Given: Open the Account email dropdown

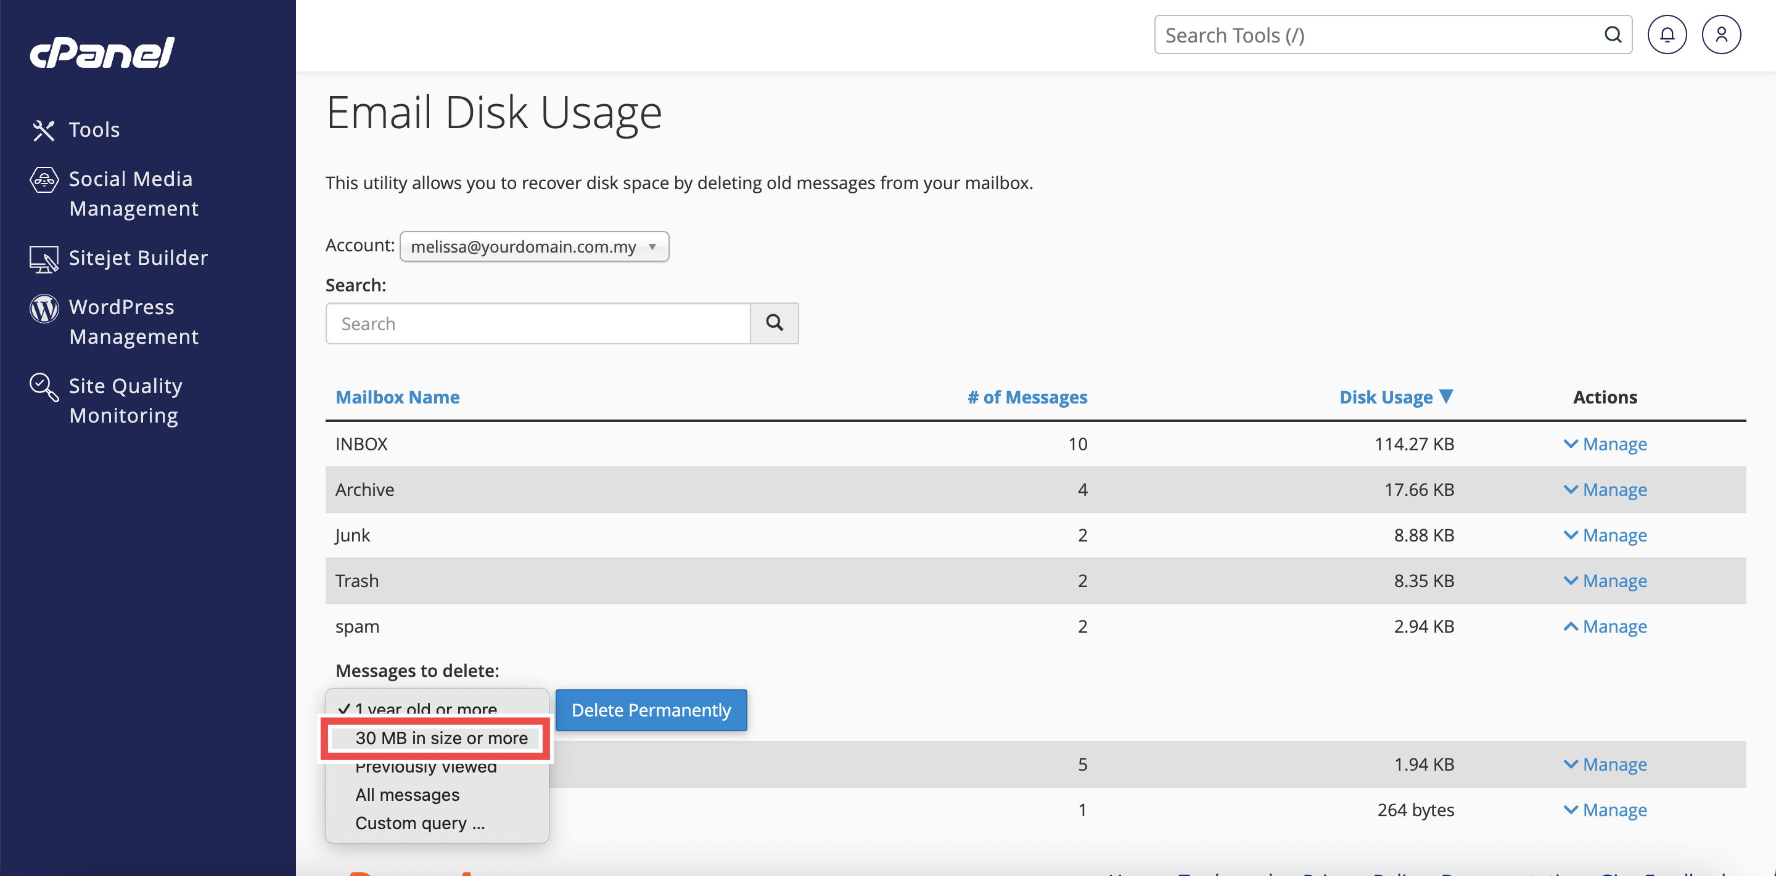Looking at the screenshot, I should pyautogui.click(x=533, y=246).
